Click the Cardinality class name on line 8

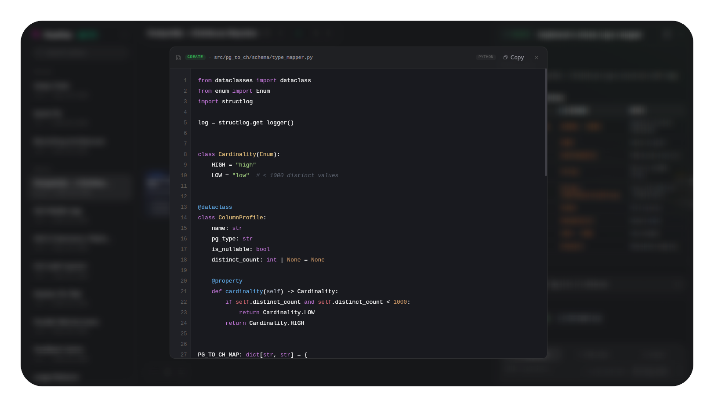[237, 154]
